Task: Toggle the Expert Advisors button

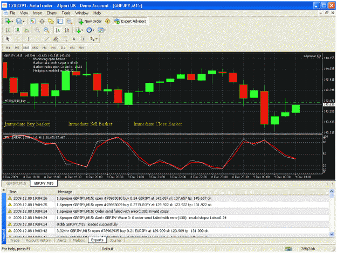Action: coord(130,21)
